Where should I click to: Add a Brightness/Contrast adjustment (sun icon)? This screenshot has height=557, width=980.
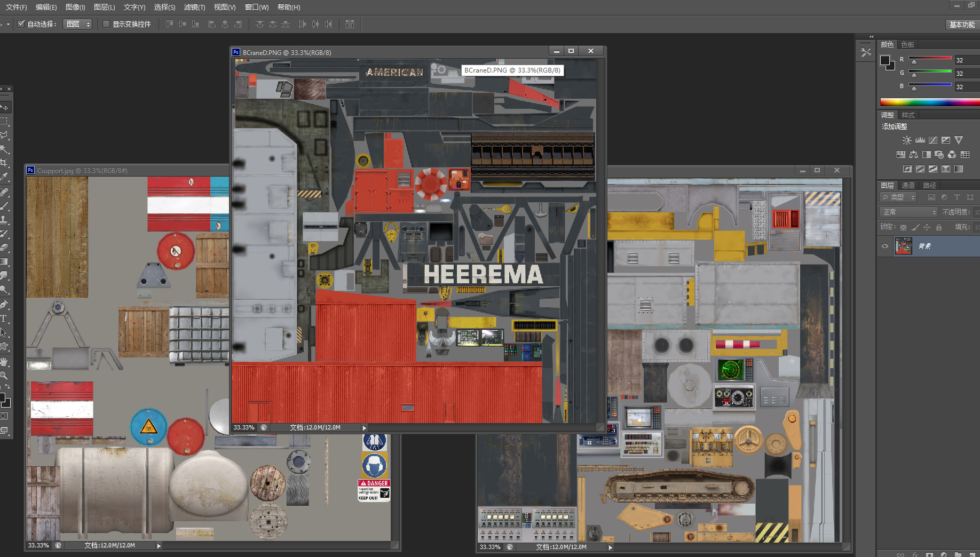click(x=907, y=140)
